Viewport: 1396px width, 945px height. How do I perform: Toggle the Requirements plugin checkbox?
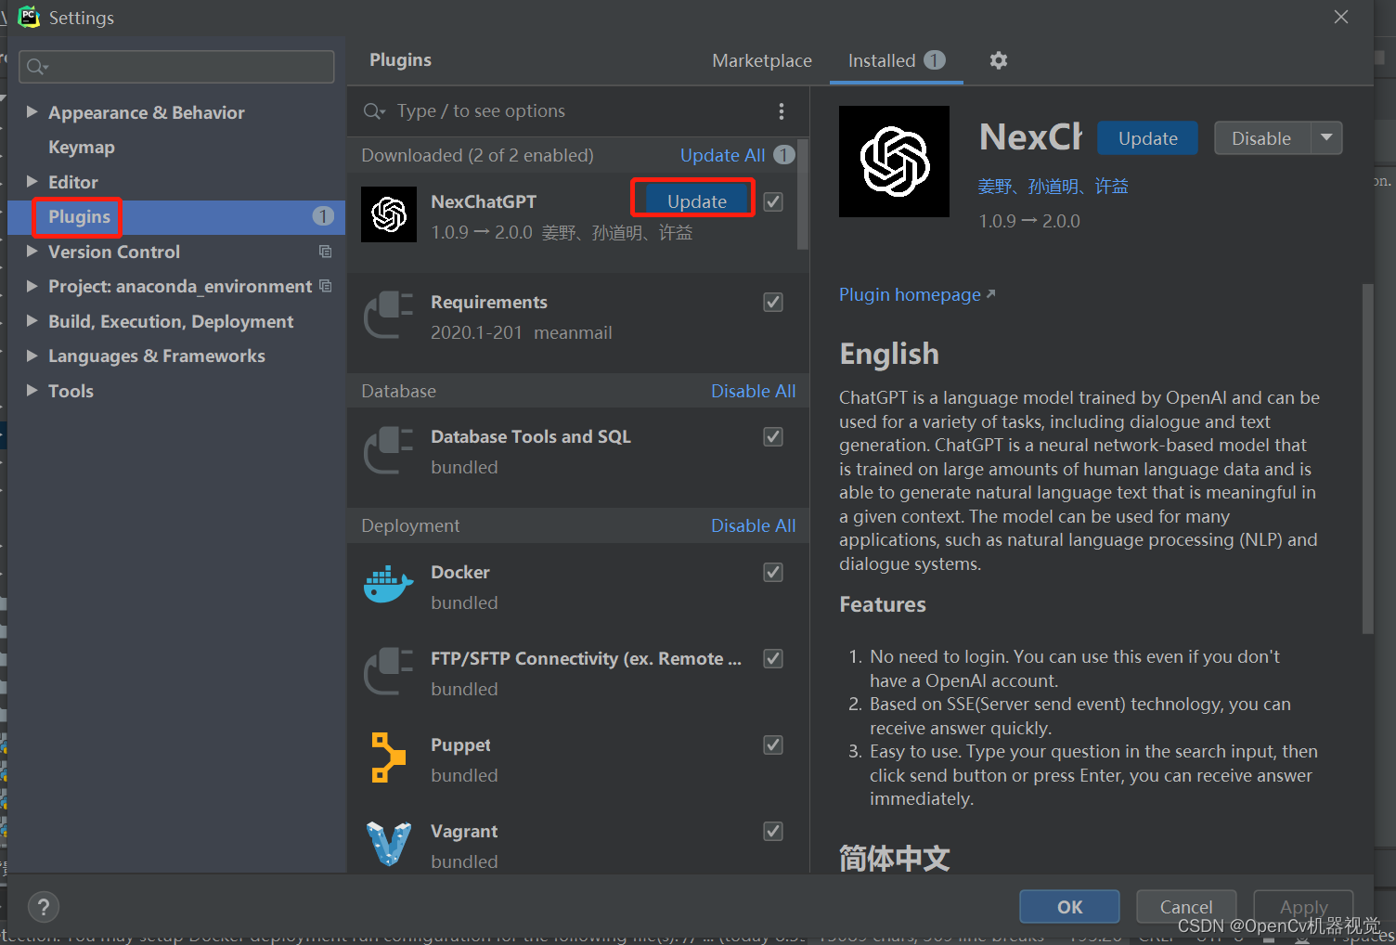[773, 302]
